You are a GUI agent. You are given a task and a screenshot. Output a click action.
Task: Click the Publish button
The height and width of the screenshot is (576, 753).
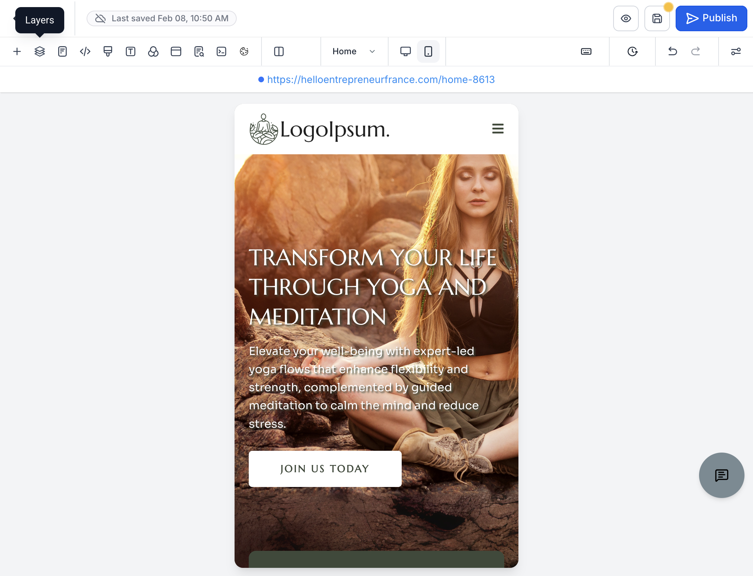point(711,18)
